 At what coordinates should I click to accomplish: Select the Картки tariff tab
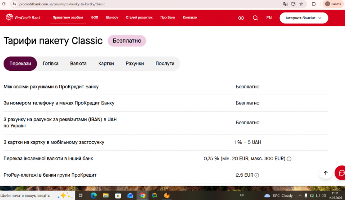click(x=106, y=64)
